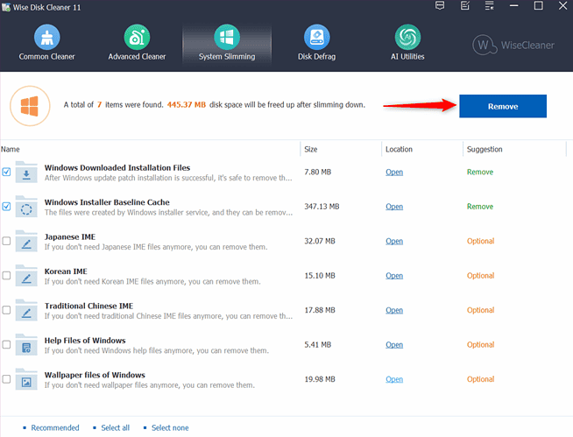Viewport: 573px width, 437px height.
Task: Check the Japanese IME checkbox
Action: (7, 241)
